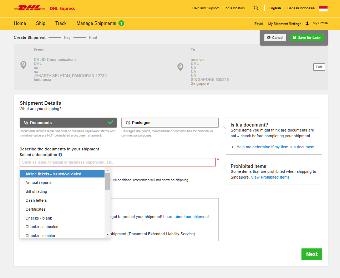
Task: Open Learn about our shipment link
Action: (186, 217)
